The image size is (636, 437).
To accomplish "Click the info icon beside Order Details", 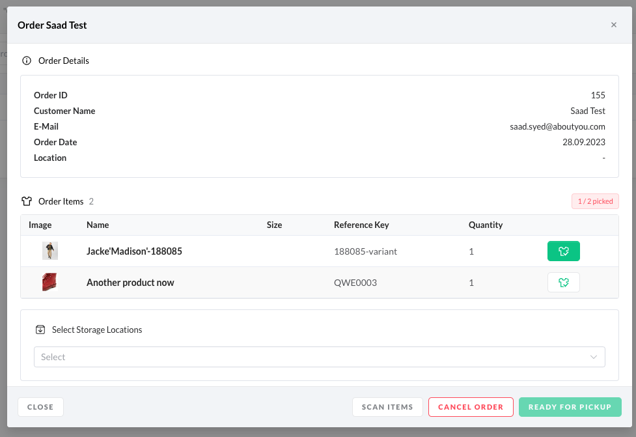I will pos(27,61).
